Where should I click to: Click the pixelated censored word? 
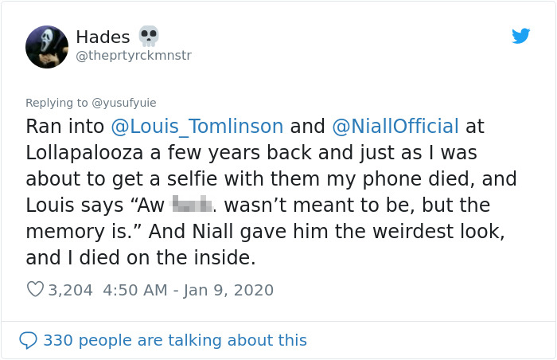pos(193,204)
